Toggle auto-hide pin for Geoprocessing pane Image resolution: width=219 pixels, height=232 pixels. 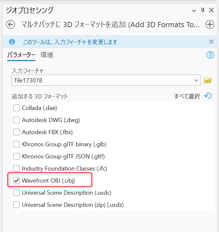pos(203,10)
